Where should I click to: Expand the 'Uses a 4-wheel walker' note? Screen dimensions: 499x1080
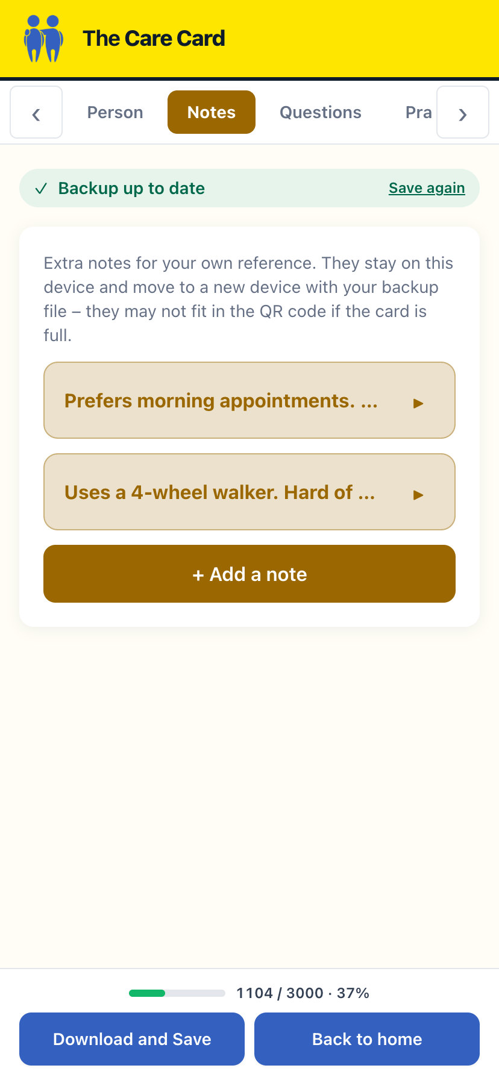tap(249, 492)
